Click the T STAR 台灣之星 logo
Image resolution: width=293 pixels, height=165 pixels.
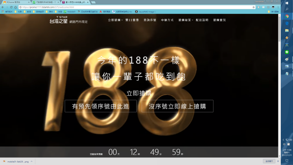click(x=59, y=20)
